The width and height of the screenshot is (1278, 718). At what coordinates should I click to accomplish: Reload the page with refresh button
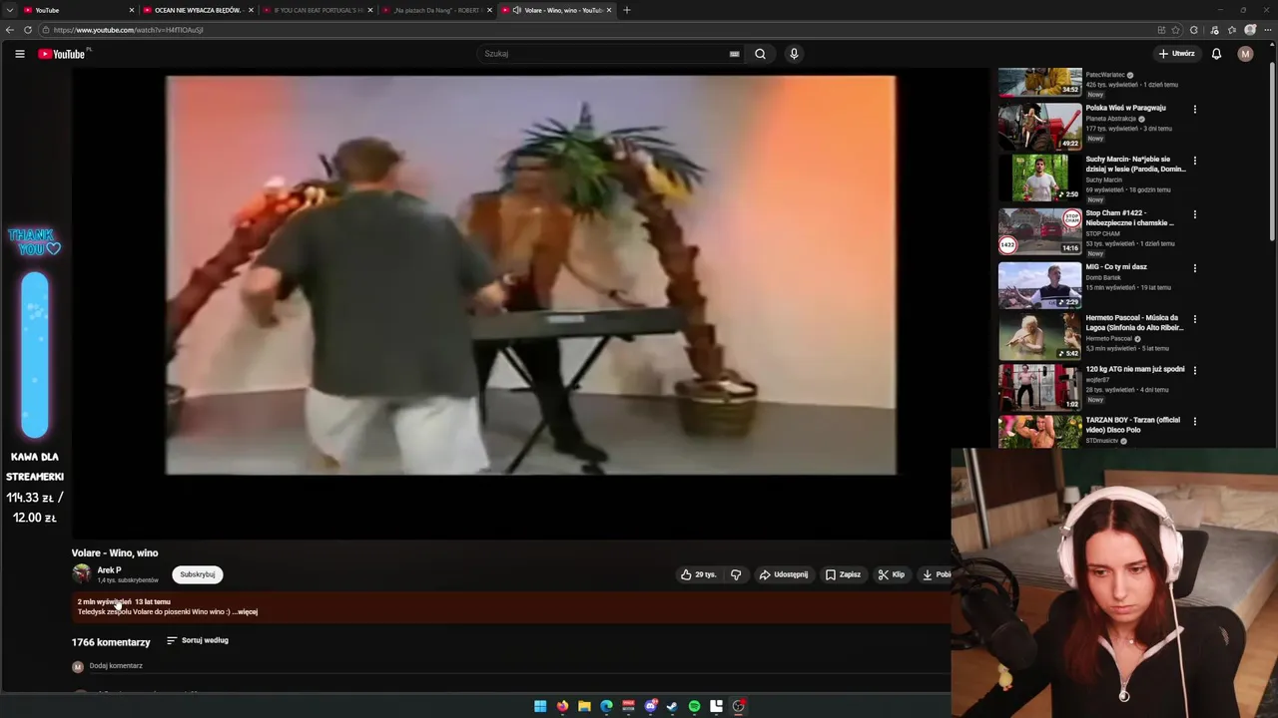(x=28, y=30)
